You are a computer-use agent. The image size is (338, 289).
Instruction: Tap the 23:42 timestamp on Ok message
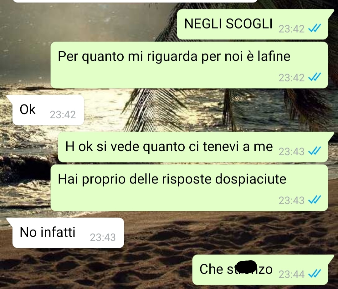tap(63, 115)
